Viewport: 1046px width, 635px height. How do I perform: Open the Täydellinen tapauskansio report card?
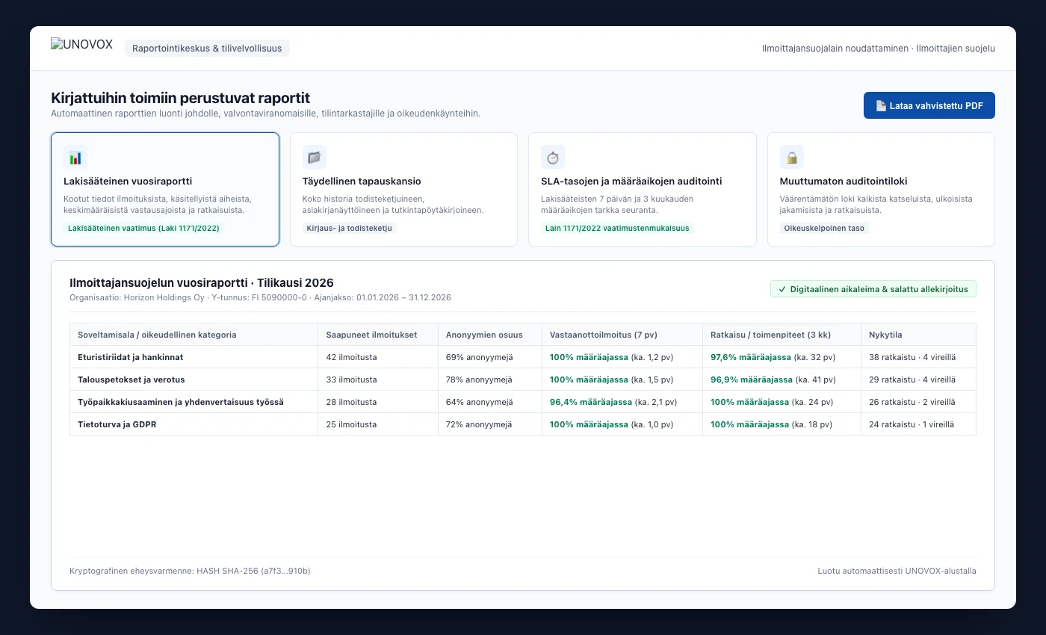point(403,190)
